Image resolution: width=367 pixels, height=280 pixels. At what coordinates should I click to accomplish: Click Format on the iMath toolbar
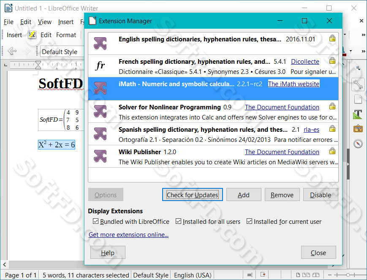(x=66, y=35)
